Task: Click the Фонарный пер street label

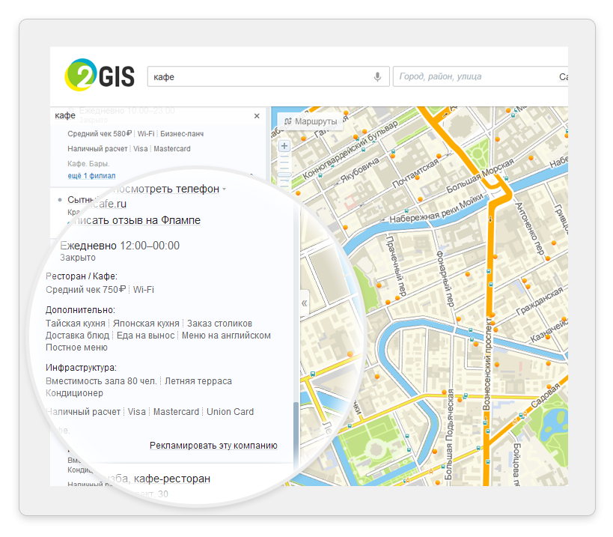Action: [x=445, y=278]
